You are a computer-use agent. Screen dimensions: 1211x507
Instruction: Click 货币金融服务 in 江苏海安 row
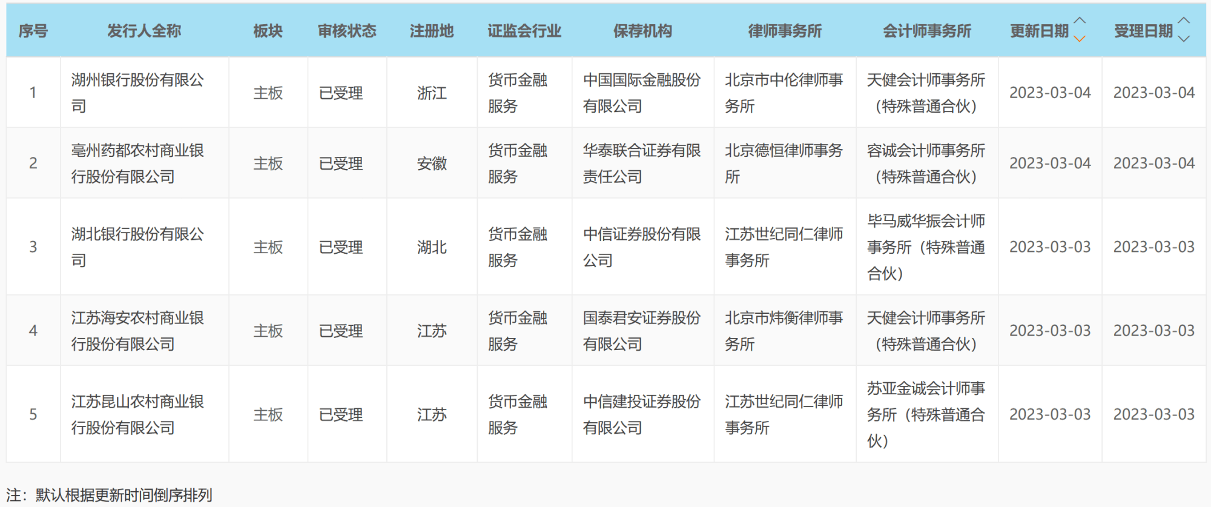[x=518, y=331]
